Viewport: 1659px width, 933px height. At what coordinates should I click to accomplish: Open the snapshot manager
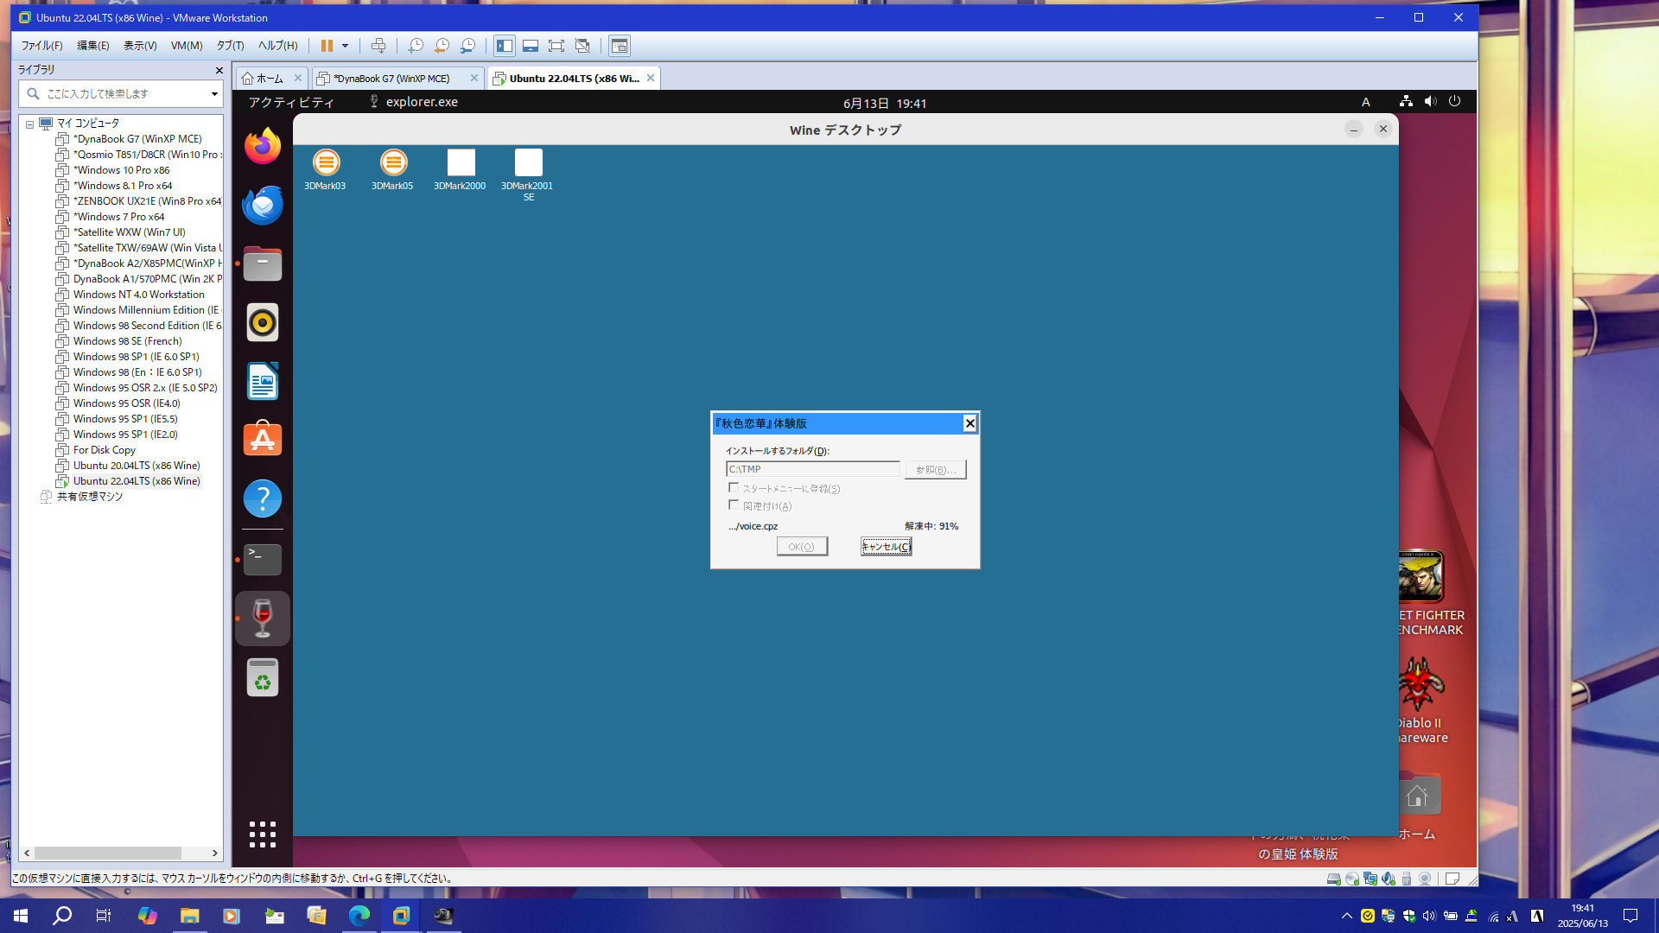pos(467,46)
